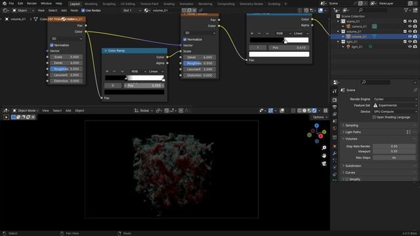This screenshot has width=420, height=236.
Task: Open the Object Mode dropdown
Action: pos(26,111)
